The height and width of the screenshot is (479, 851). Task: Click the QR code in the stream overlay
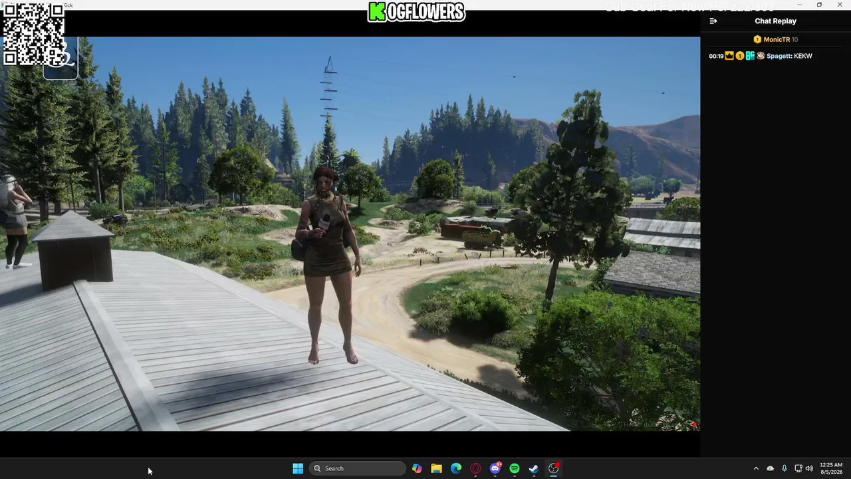(x=34, y=34)
